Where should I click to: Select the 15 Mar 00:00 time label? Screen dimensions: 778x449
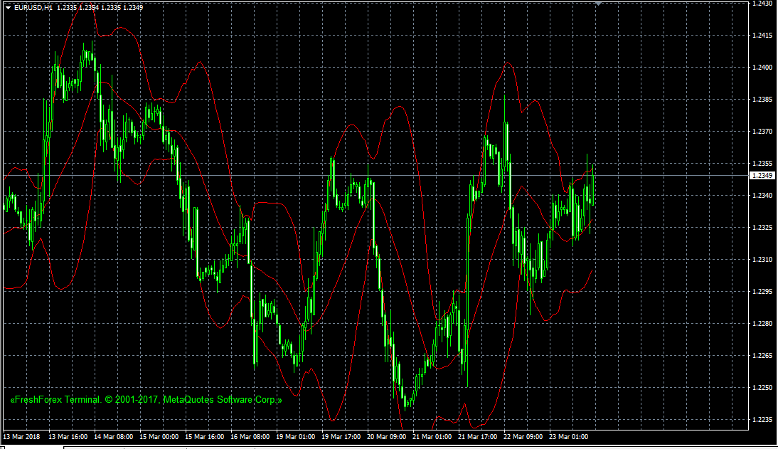tap(158, 436)
